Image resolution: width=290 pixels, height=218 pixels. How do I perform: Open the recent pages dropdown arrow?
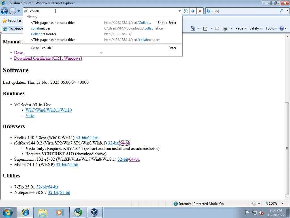(19, 11)
